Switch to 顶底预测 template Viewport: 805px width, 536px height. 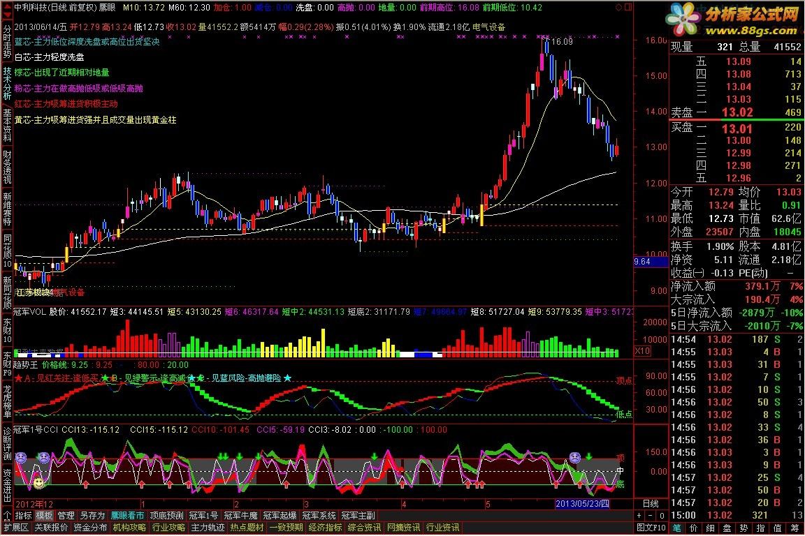[166, 516]
